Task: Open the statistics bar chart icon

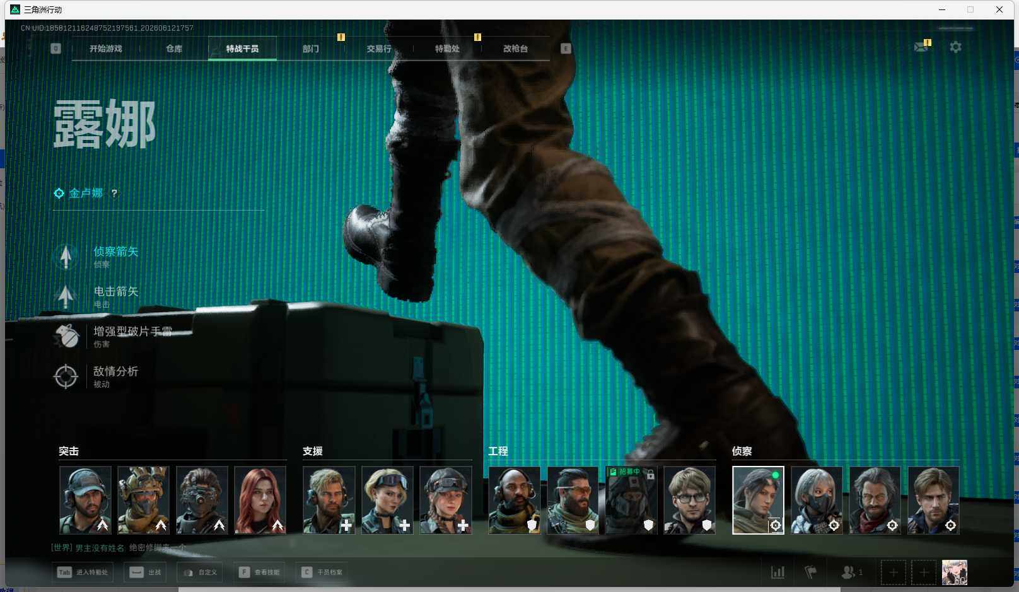Action: 778,572
